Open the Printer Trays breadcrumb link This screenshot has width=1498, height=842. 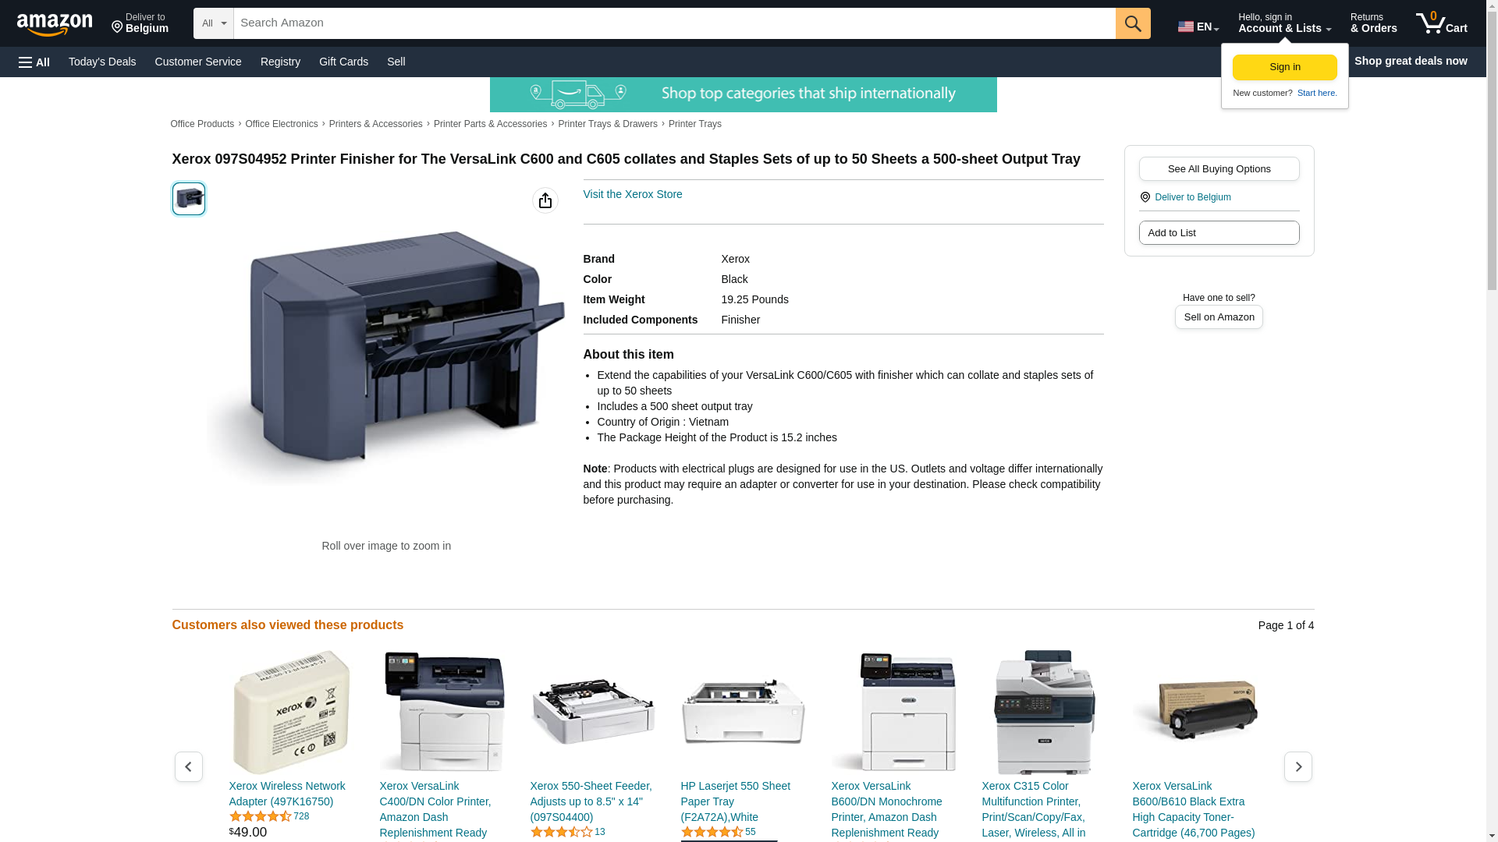tap(694, 124)
